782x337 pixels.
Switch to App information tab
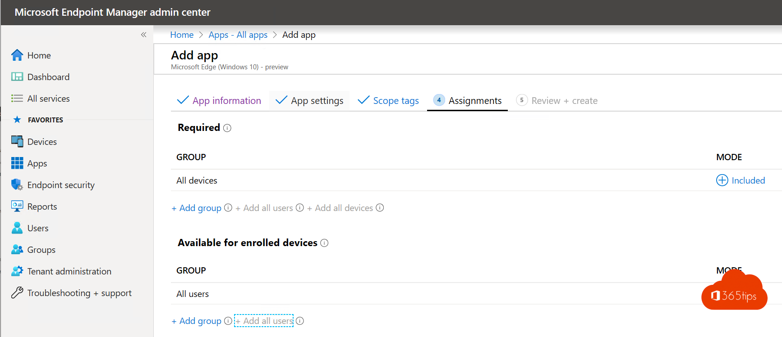click(x=219, y=101)
